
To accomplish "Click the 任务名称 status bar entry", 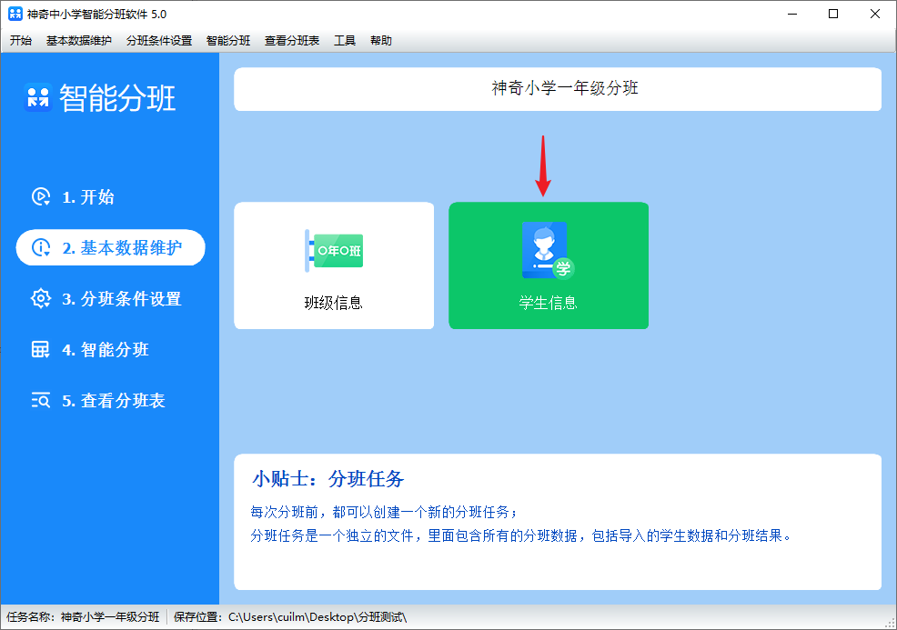I will [83, 617].
